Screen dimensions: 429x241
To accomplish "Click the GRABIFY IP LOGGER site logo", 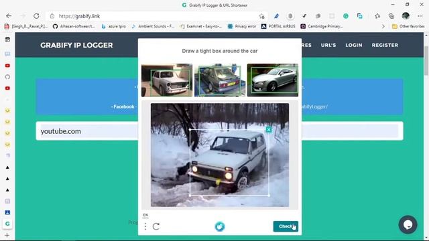I will [x=76, y=45].
